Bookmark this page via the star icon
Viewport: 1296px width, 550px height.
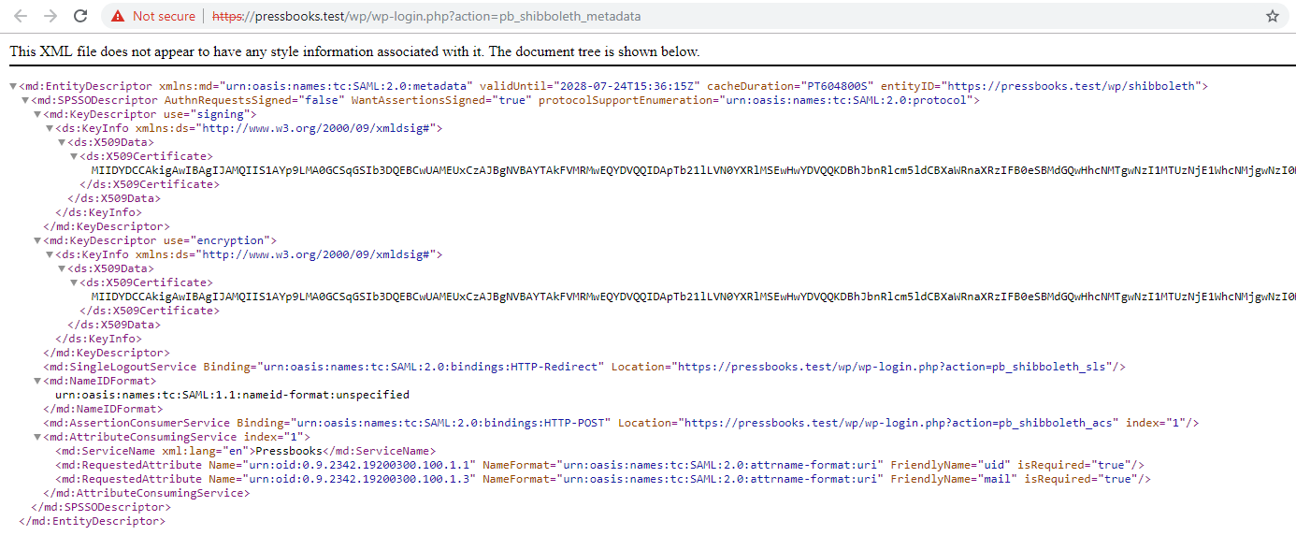click(x=1272, y=15)
